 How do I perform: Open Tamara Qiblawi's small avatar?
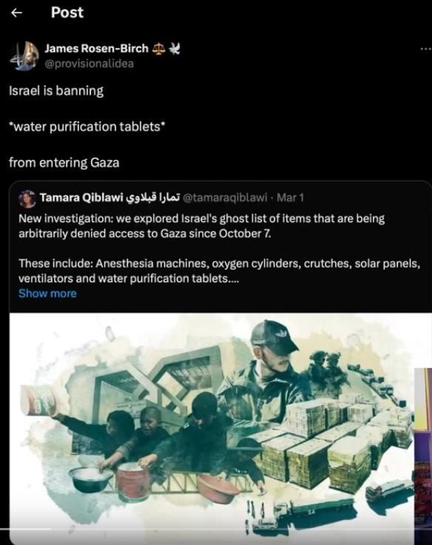(27, 198)
